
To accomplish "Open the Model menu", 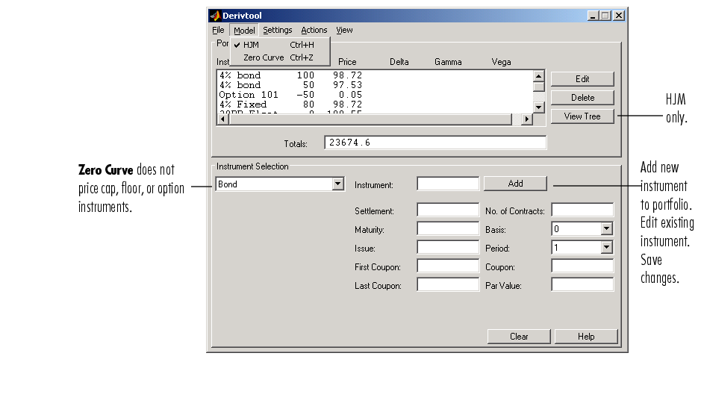I will click(244, 30).
